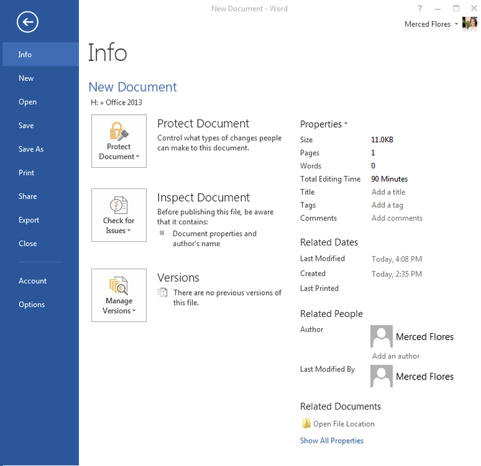This screenshot has height=466, width=481.
Task: Click the Last Modified By avatar picture
Action: (x=381, y=376)
